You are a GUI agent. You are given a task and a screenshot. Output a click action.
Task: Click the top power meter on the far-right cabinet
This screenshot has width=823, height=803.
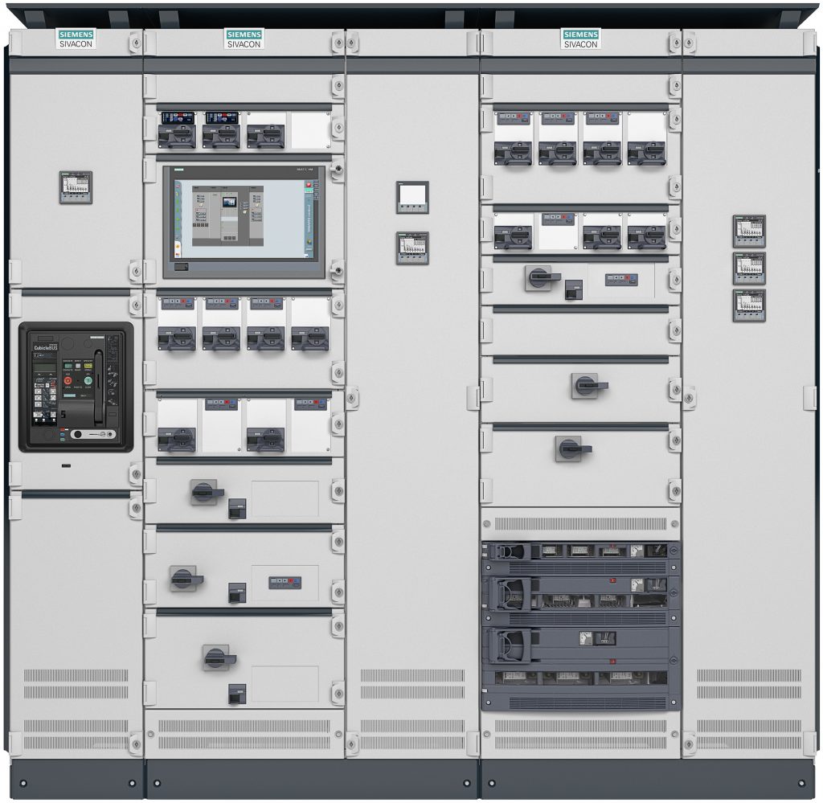(x=748, y=231)
